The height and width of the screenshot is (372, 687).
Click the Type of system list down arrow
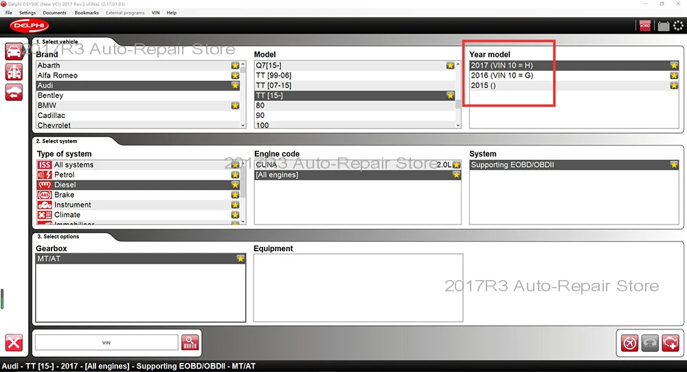(x=243, y=222)
